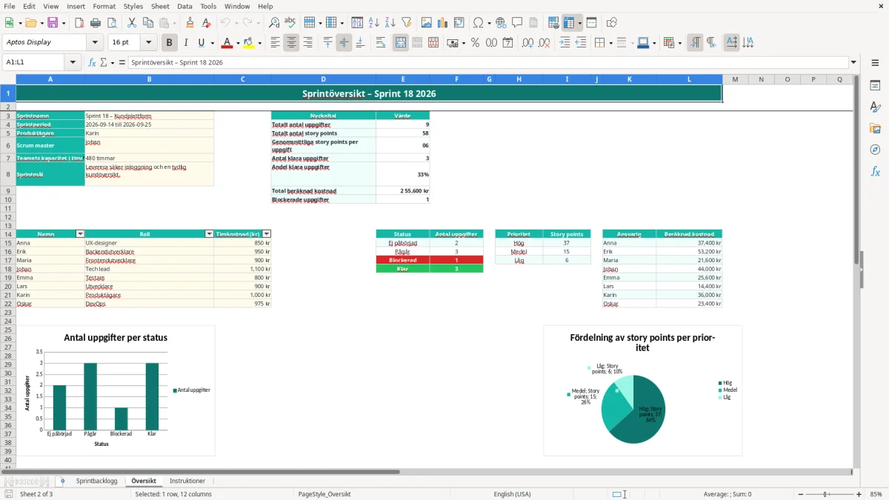Viewport: 889px width, 500px height.
Task: Switch to the Sprintbacklogg sheet tab
Action: [x=96, y=481]
